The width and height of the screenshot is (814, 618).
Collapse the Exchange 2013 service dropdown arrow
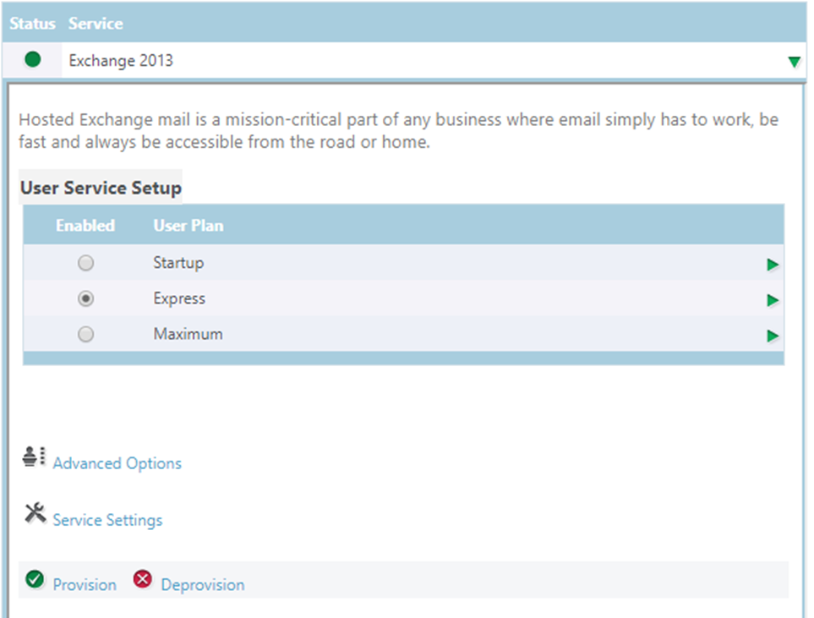793,62
